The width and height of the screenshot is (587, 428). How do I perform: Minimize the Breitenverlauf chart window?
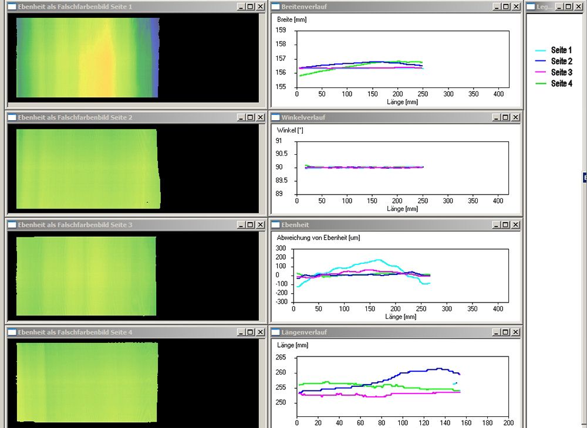(496, 6)
